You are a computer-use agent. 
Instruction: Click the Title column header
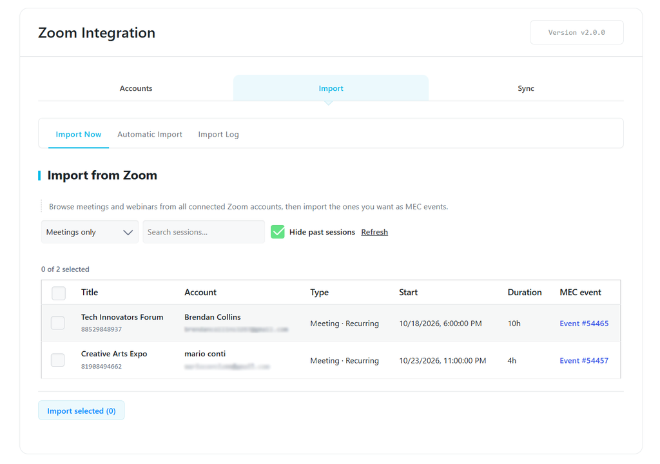(x=89, y=292)
